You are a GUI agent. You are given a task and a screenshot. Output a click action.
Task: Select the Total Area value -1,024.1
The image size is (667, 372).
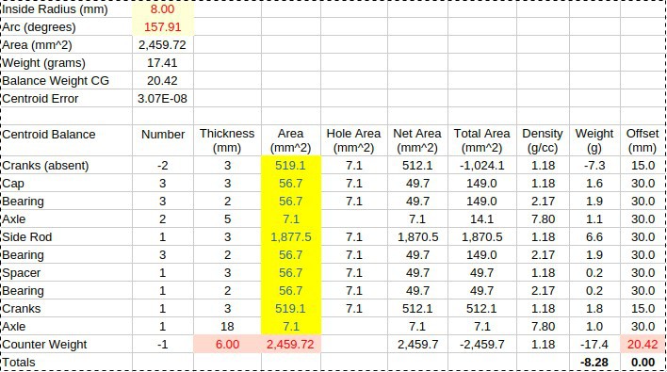[482, 166]
